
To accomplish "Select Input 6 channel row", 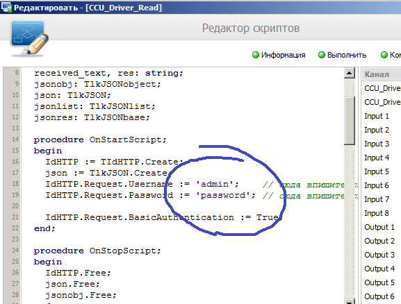I will point(382,185).
